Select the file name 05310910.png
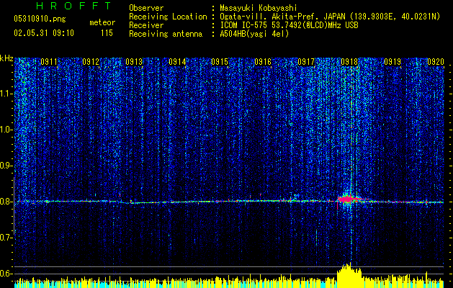 40,19
